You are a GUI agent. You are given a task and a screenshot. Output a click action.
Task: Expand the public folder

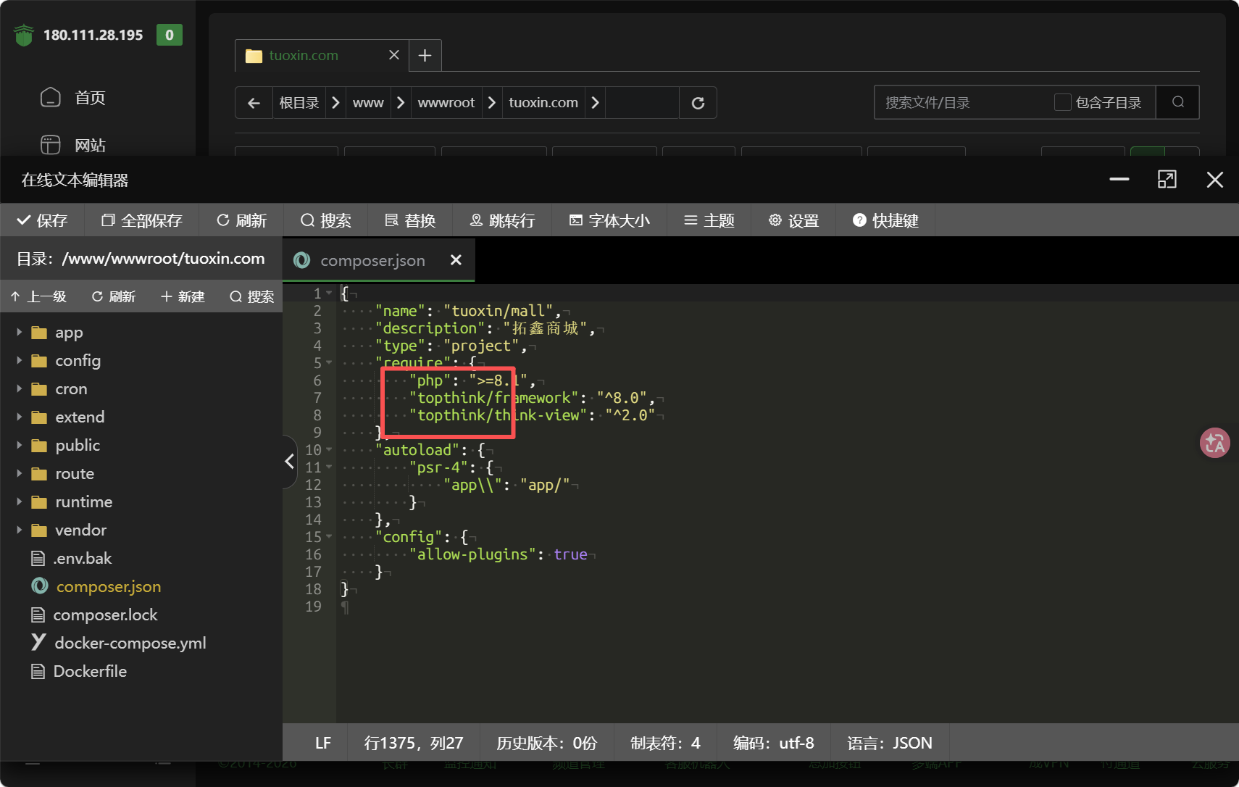coord(20,446)
